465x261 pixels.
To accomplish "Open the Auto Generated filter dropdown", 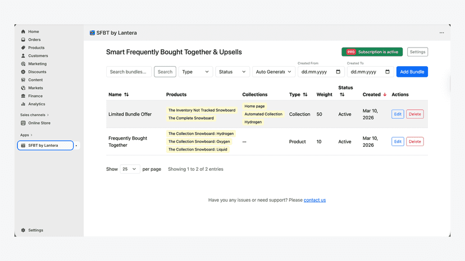I will 273,72.
